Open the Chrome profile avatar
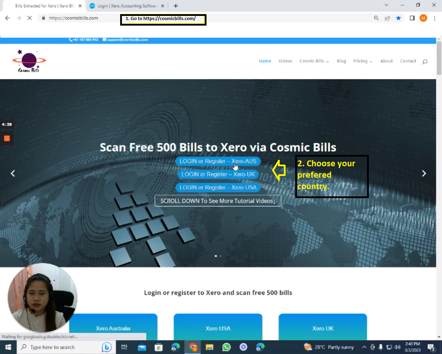This screenshot has height=354, width=442. (423, 18)
